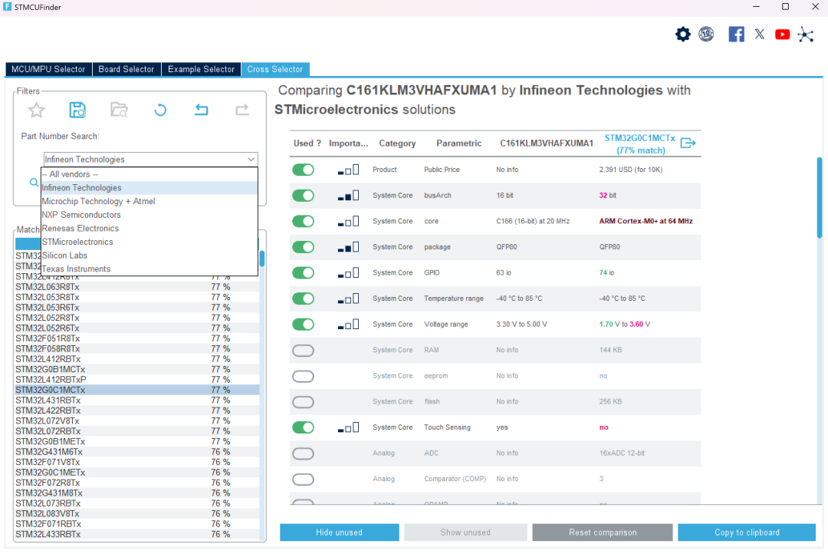The height and width of the screenshot is (554, 828).
Task: Click the part number search magnifier icon
Action: pos(34,183)
